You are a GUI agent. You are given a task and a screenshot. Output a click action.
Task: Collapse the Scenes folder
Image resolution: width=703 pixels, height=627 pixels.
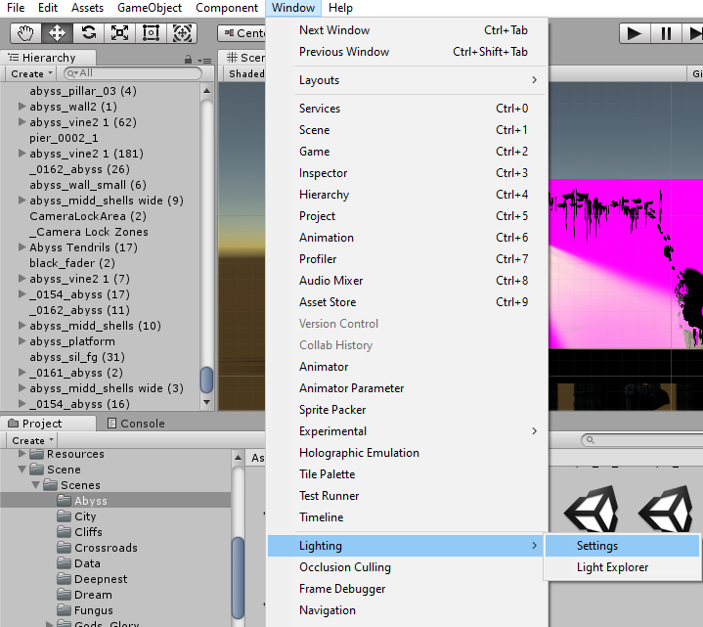coord(35,485)
